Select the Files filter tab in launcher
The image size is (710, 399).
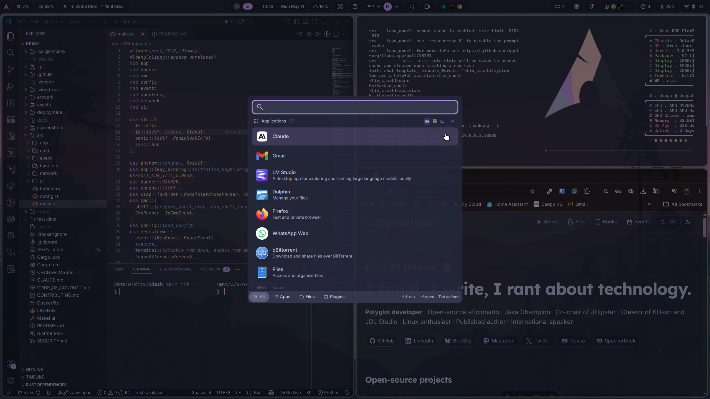(307, 297)
